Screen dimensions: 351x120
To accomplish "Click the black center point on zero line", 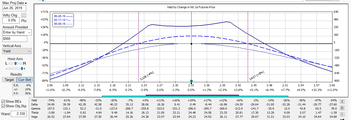I will pos(191,44).
